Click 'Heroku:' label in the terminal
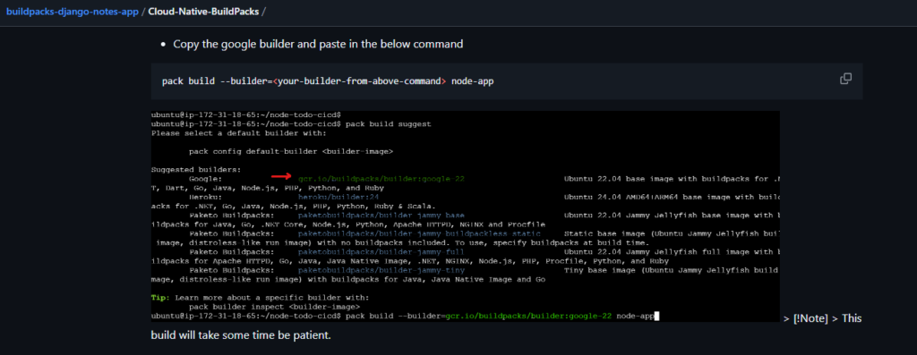The height and width of the screenshot is (355, 917). point(205,198)
